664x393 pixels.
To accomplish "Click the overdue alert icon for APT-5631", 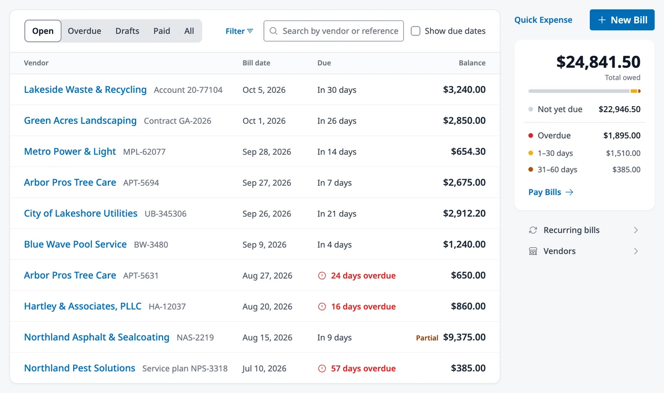I will 322,275.
